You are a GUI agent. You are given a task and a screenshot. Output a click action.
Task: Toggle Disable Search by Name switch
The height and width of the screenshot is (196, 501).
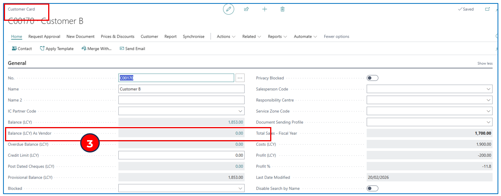click(x=372, y=188)
